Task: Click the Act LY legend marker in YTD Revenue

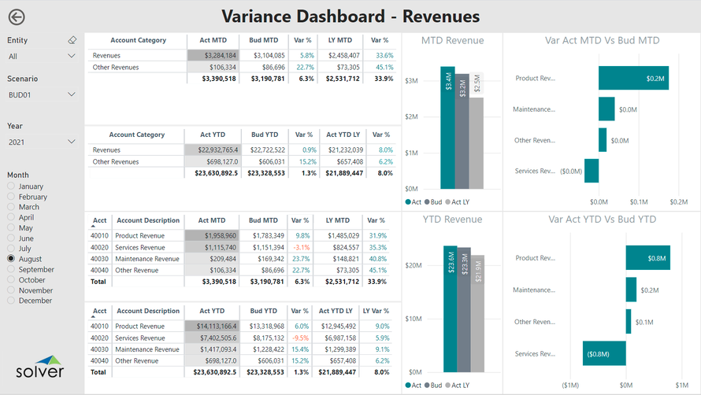Action: 447,385
